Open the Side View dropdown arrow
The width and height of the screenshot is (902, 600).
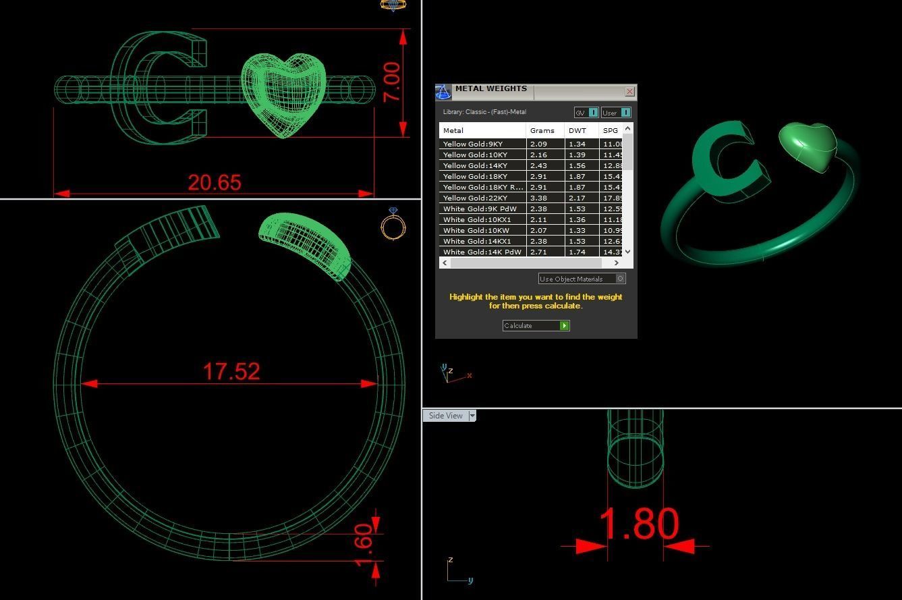pyautogui.click(x=472, y=416)
